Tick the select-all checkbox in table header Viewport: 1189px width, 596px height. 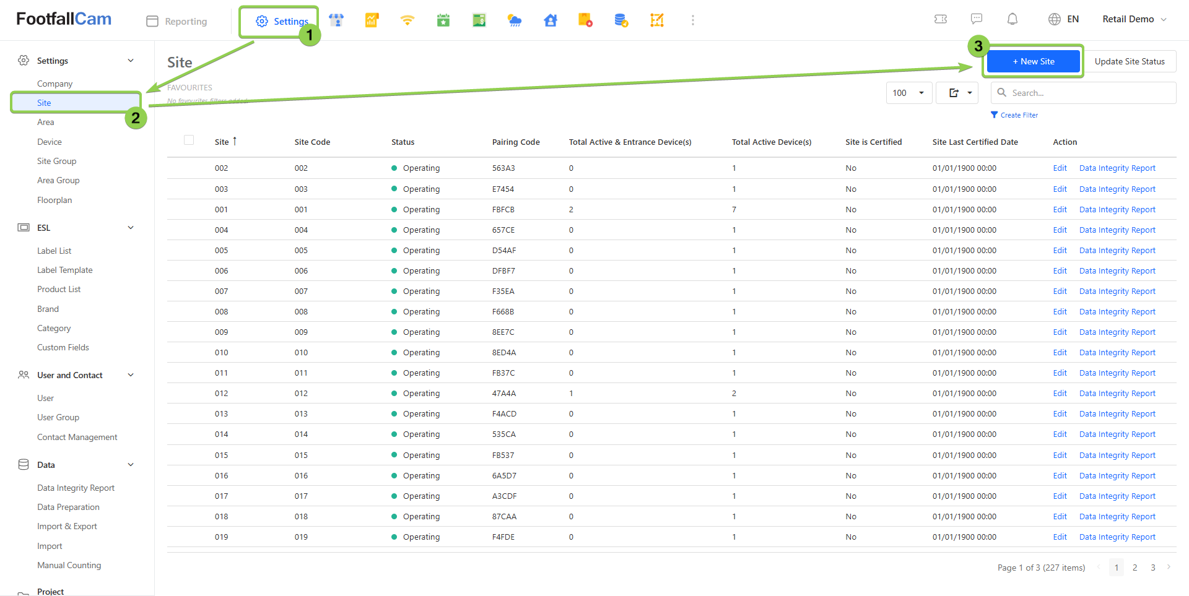(189, 140)
